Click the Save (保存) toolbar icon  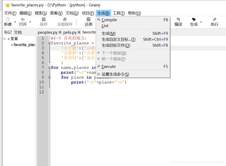tap(43, 20)
